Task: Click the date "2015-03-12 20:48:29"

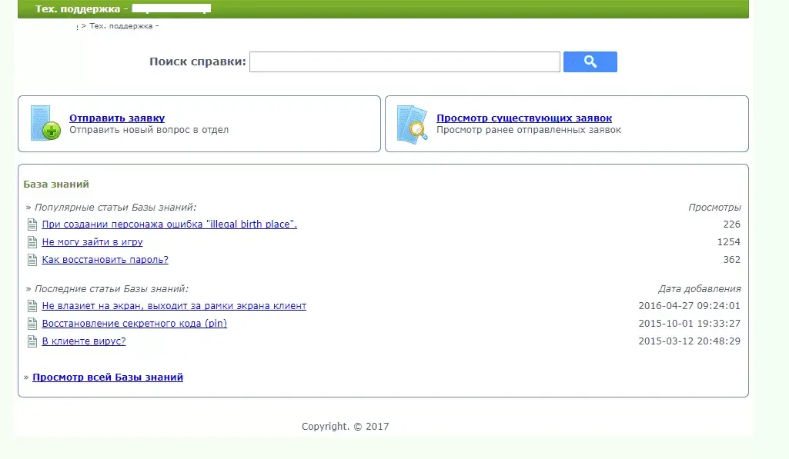Action: click(x=690, y=341)
